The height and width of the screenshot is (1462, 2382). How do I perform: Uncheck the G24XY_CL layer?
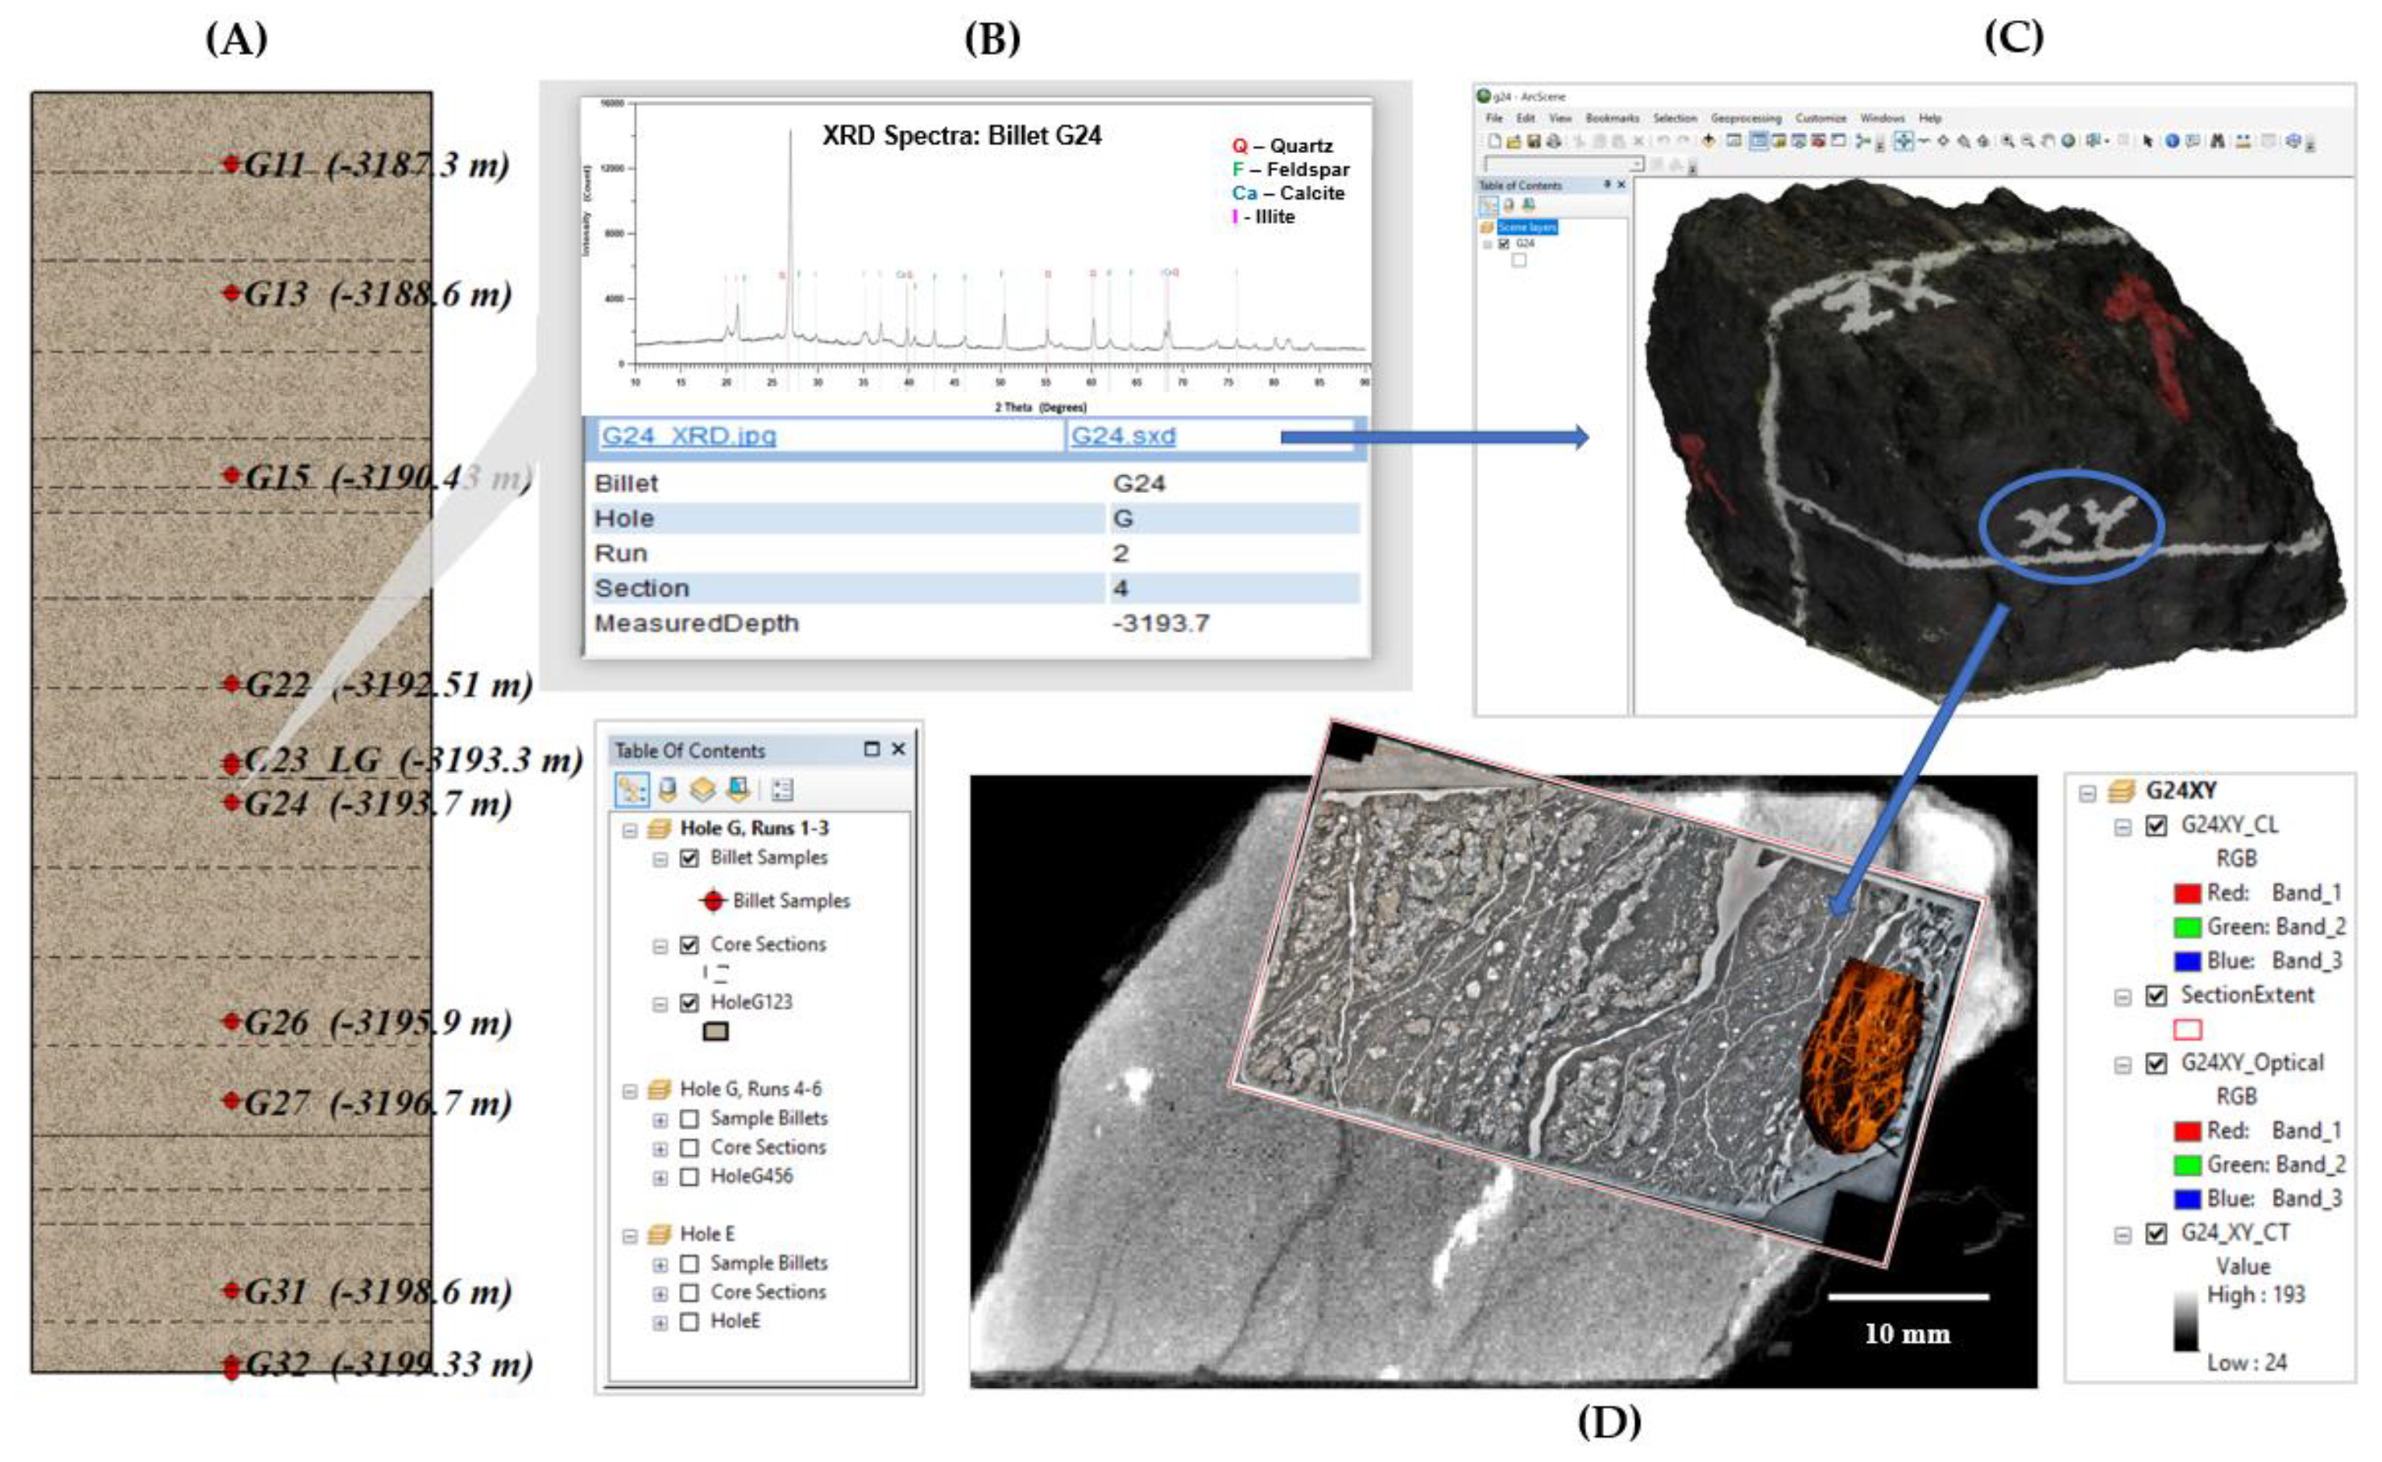[2156, 826]
